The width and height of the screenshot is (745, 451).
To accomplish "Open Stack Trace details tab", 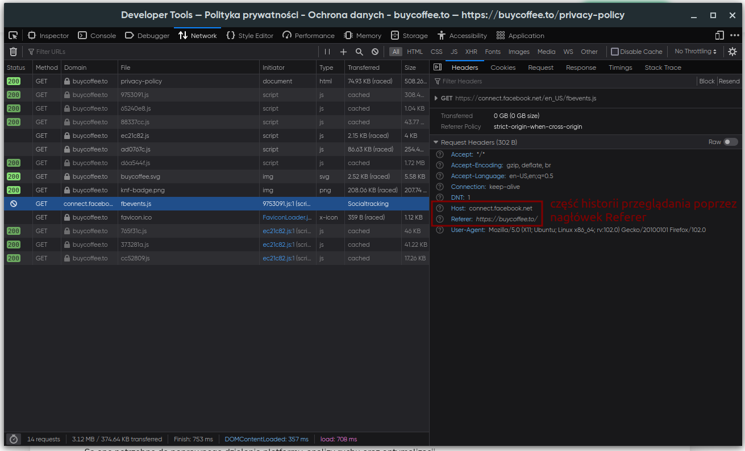I will 663,68.
